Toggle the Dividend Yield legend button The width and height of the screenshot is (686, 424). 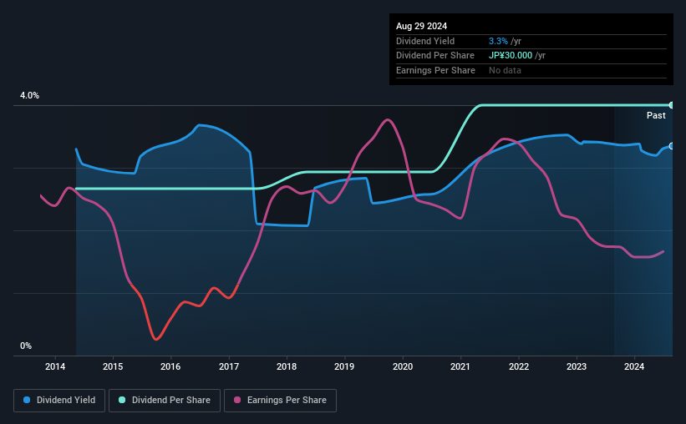(x=59, y=401)
